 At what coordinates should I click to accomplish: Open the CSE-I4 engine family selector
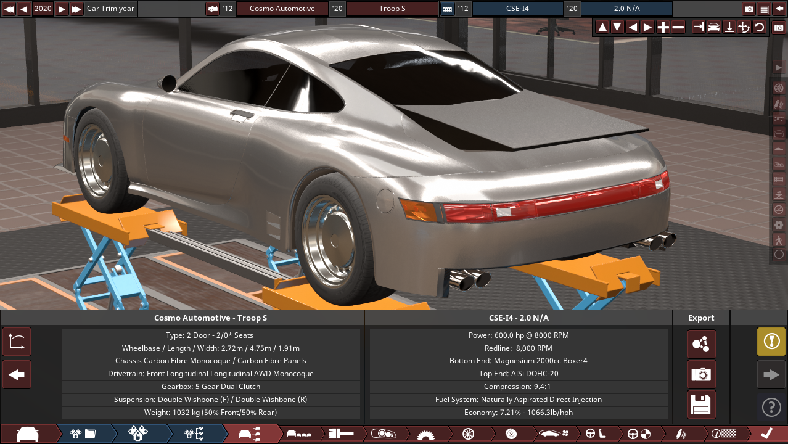click(517, 9)
